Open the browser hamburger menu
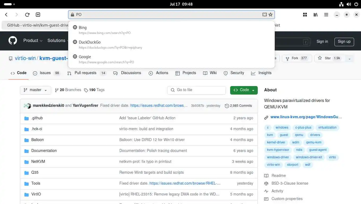361x204 pixels. click(x=326, y=15)
